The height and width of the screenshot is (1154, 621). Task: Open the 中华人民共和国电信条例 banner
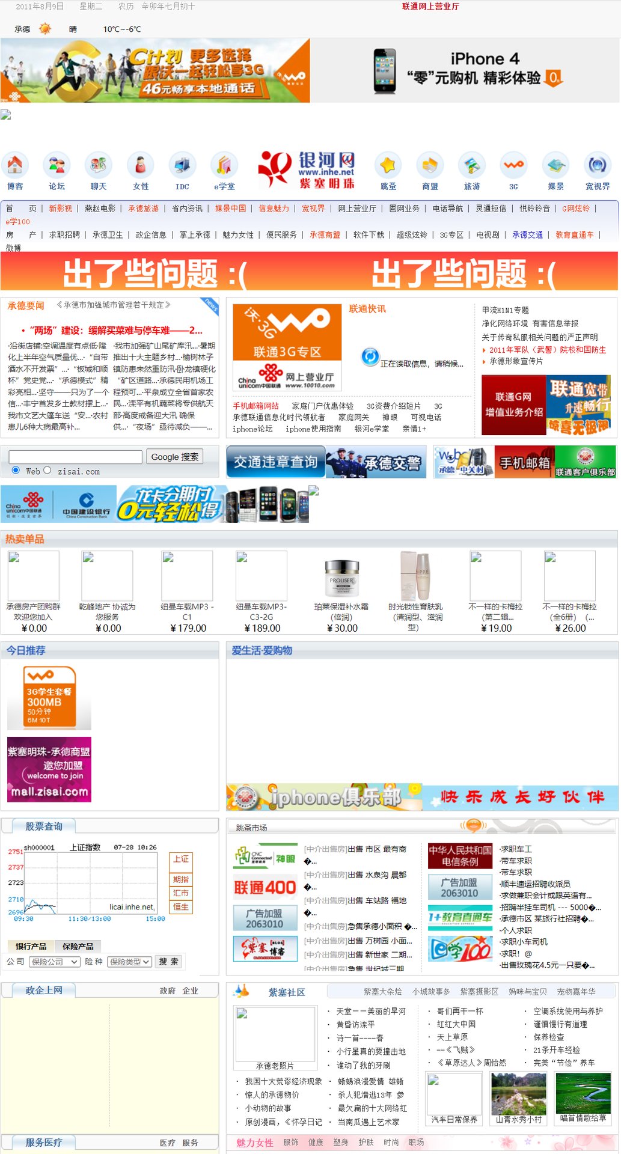(460, 856)
